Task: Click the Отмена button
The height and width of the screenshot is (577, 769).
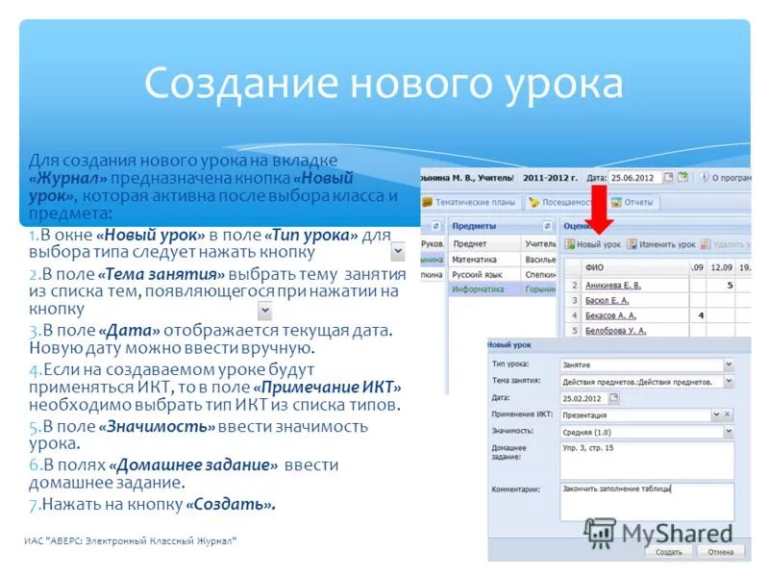Action: [720, 552]
